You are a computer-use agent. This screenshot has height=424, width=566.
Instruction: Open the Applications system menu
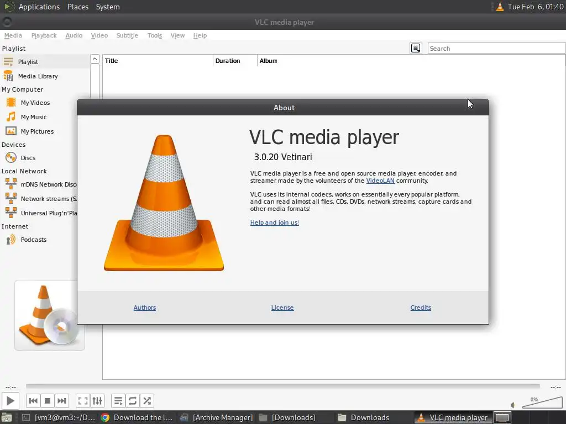pyautogui.click(x=39, y=7)
